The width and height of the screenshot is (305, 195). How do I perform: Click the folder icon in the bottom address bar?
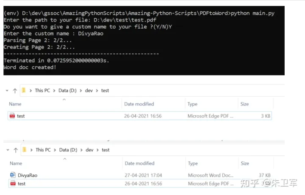click(x=25, y=150)
